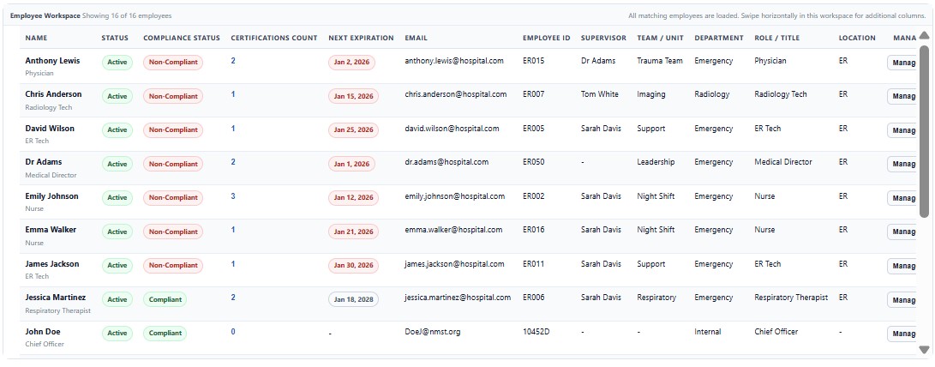
Task: Sort by Certifications Count column header
Action: (x=274, y=38)
